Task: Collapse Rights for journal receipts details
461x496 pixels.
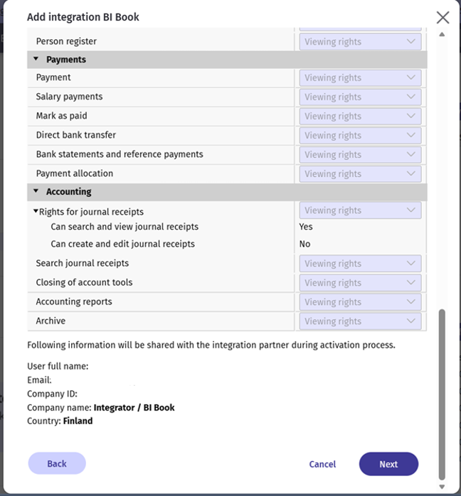Action: coord(36,211)
